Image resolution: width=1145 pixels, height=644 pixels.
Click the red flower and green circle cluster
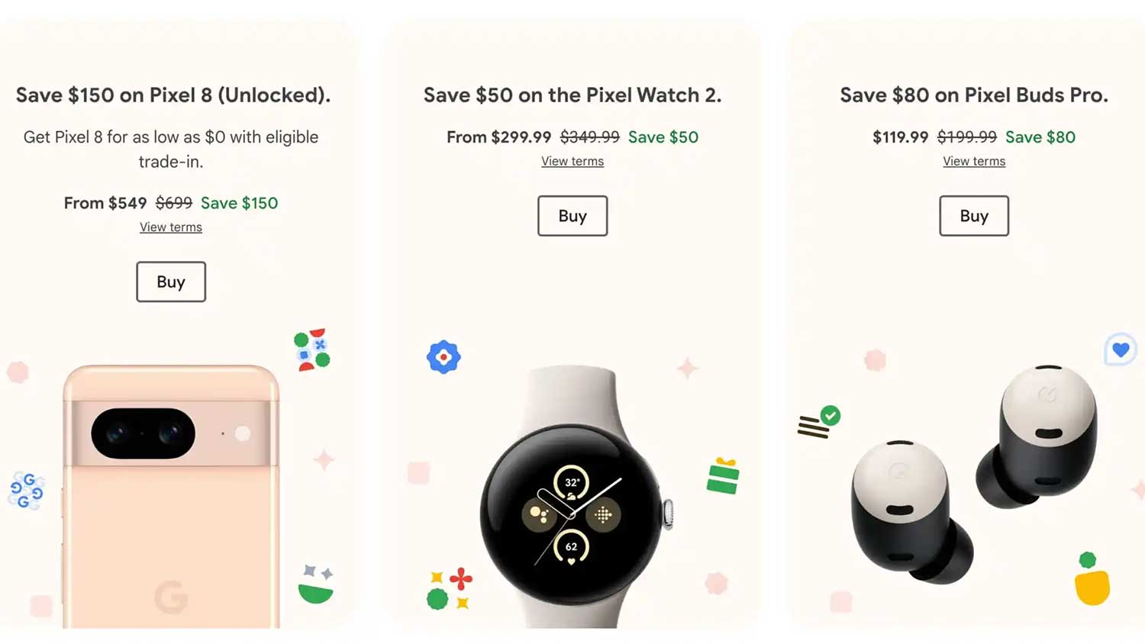[x=450, y=589]
